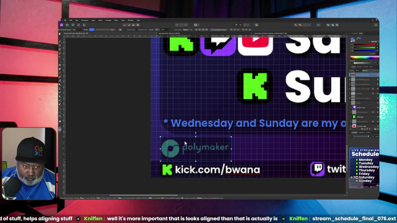Screen dimensions: 397x223
Task: Switch to the Histogram panel tab
Action: (x=355, y=33)
